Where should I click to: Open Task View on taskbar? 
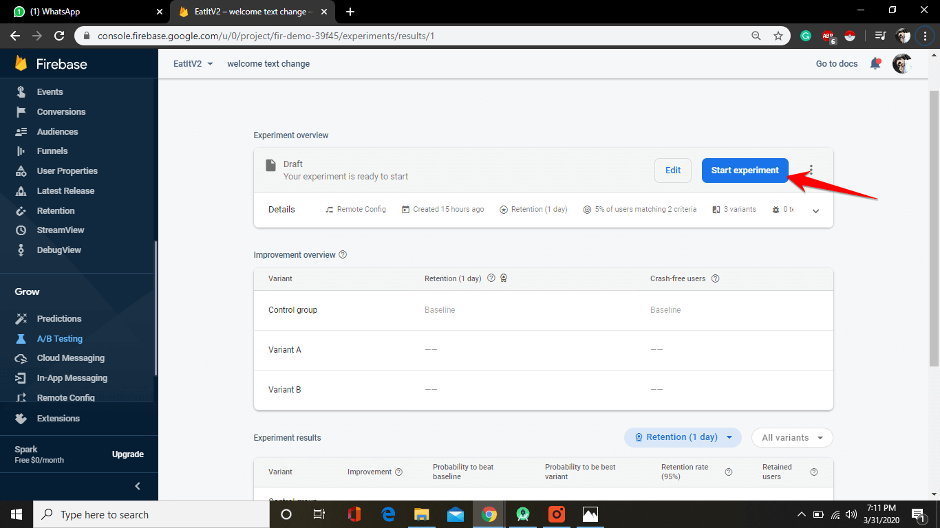319,514
